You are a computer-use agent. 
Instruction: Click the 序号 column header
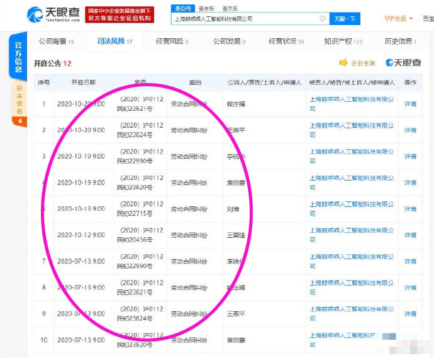[44, 82]
